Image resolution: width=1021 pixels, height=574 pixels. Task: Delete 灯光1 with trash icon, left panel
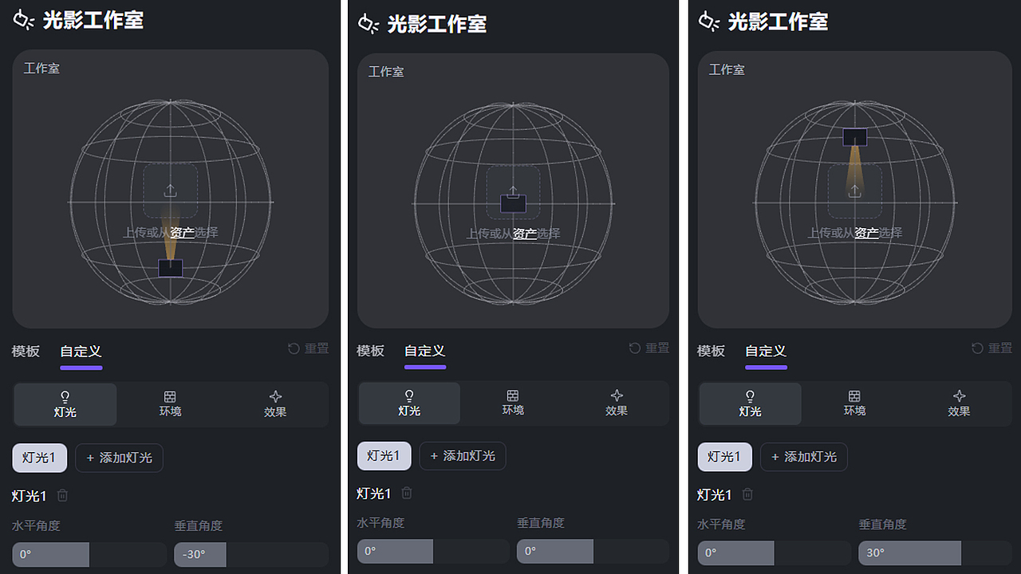pyautogui.click(x=62, y=495)
